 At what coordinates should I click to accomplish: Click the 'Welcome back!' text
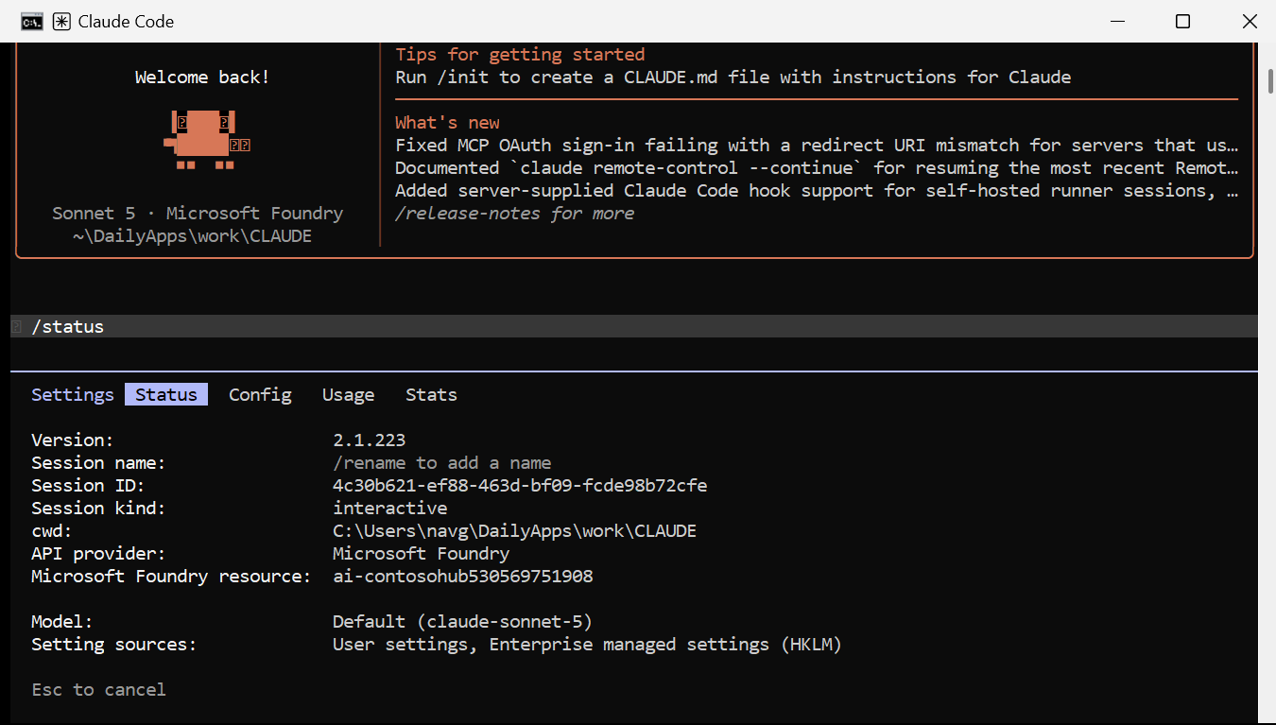point(202,78)
